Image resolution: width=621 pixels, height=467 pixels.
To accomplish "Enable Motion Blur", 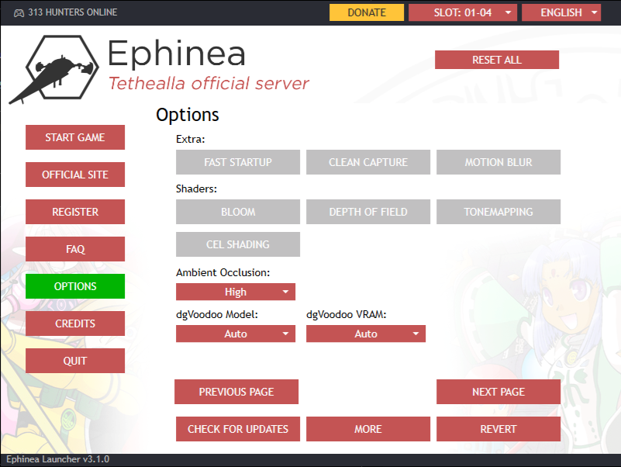I will point(499,162).
